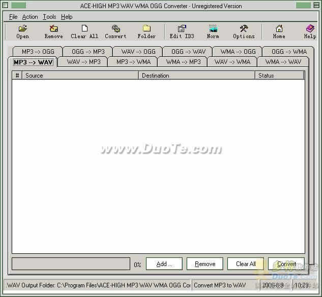The width and height of the screenshot is (322, 297).
Task: Open the output Folder toolbar icon
Action: click(147, 32)
